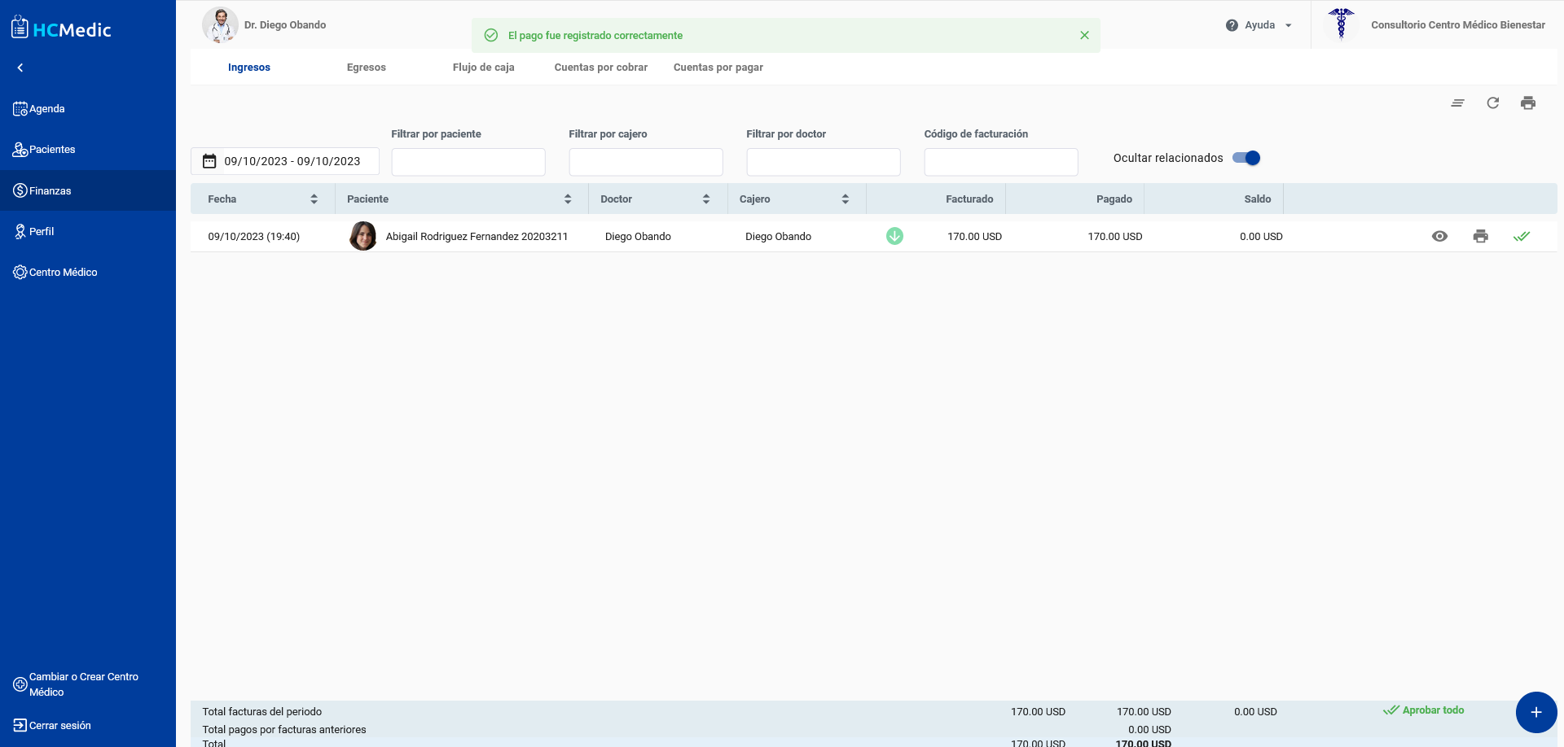1564x747 pixels.
Task: Sort the table by Fecha column
Action: [314, 199]
